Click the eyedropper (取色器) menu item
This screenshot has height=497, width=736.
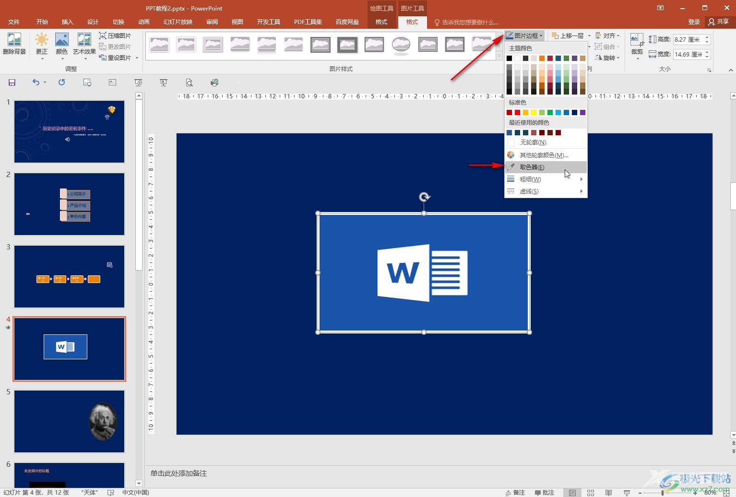click(x=546, y=167)
